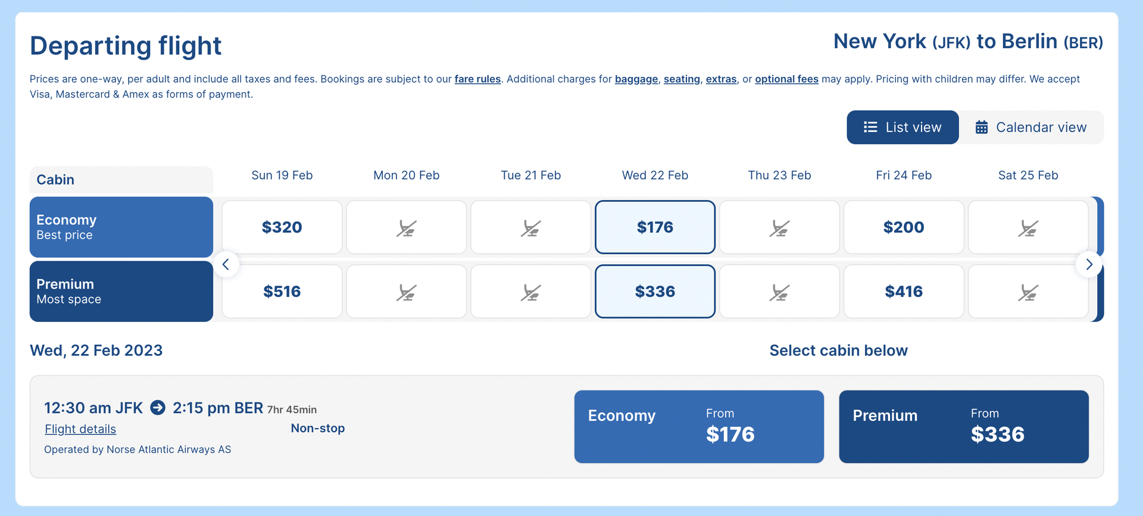Open the fare rules link

pos(477,79)
